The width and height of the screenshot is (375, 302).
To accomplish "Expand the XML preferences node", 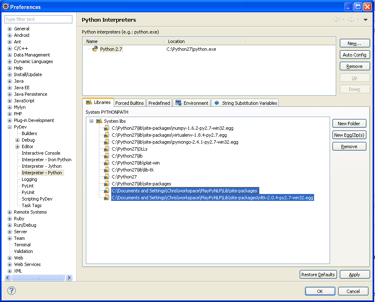I will click(9, 271).
